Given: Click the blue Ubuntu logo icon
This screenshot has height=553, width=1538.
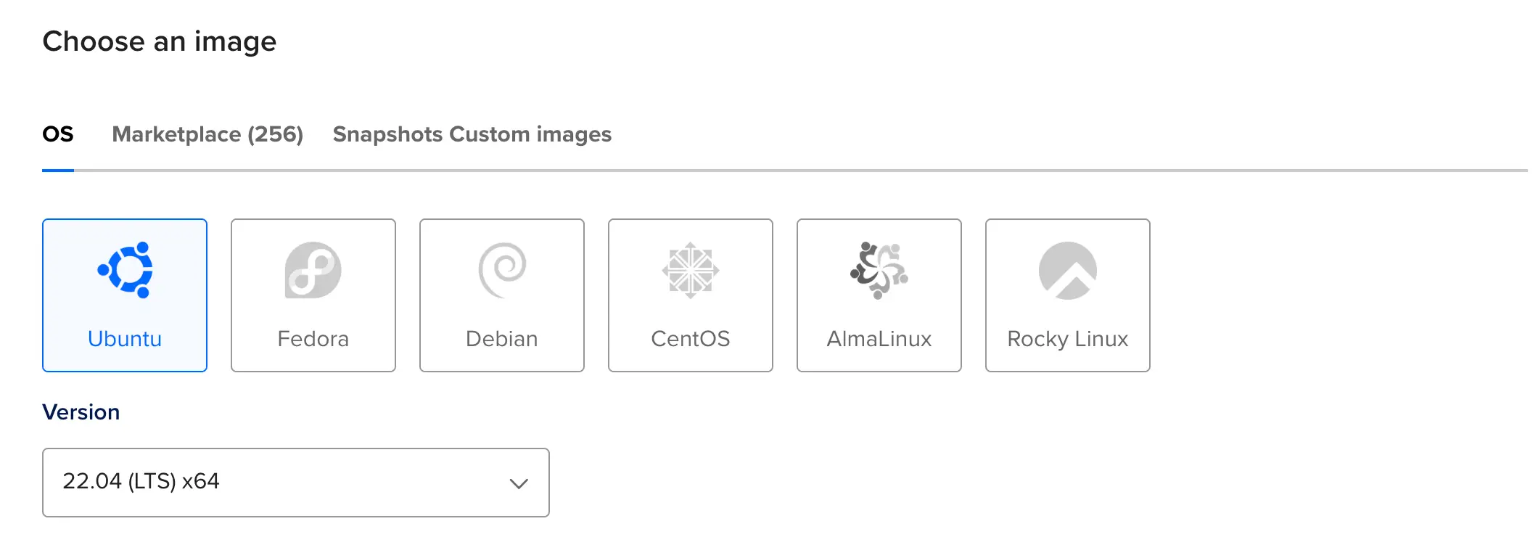Looking at the screenshot, I should (x=125, y=270).
